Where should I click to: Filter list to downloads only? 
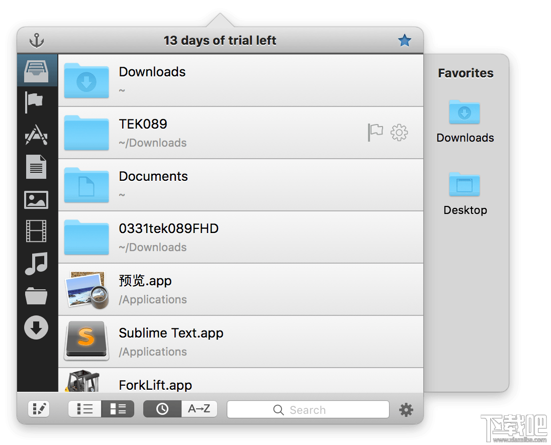[x=36, y=328]
